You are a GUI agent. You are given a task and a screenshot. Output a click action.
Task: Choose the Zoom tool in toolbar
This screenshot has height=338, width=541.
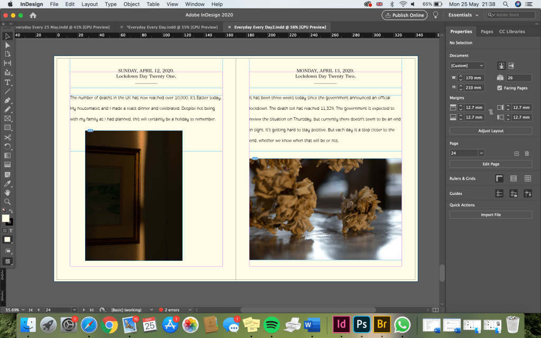[7, 201]
